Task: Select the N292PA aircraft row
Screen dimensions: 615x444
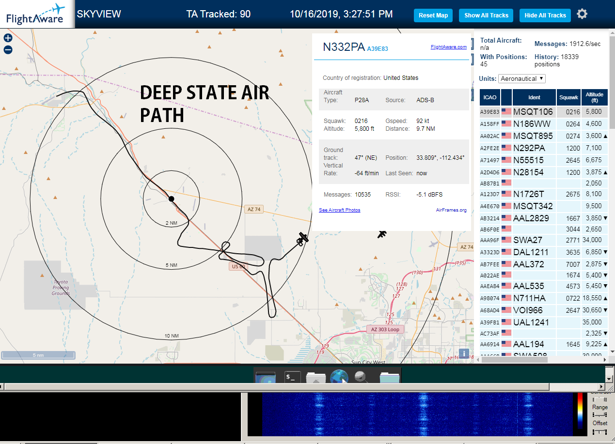Action: click(543, 148)
